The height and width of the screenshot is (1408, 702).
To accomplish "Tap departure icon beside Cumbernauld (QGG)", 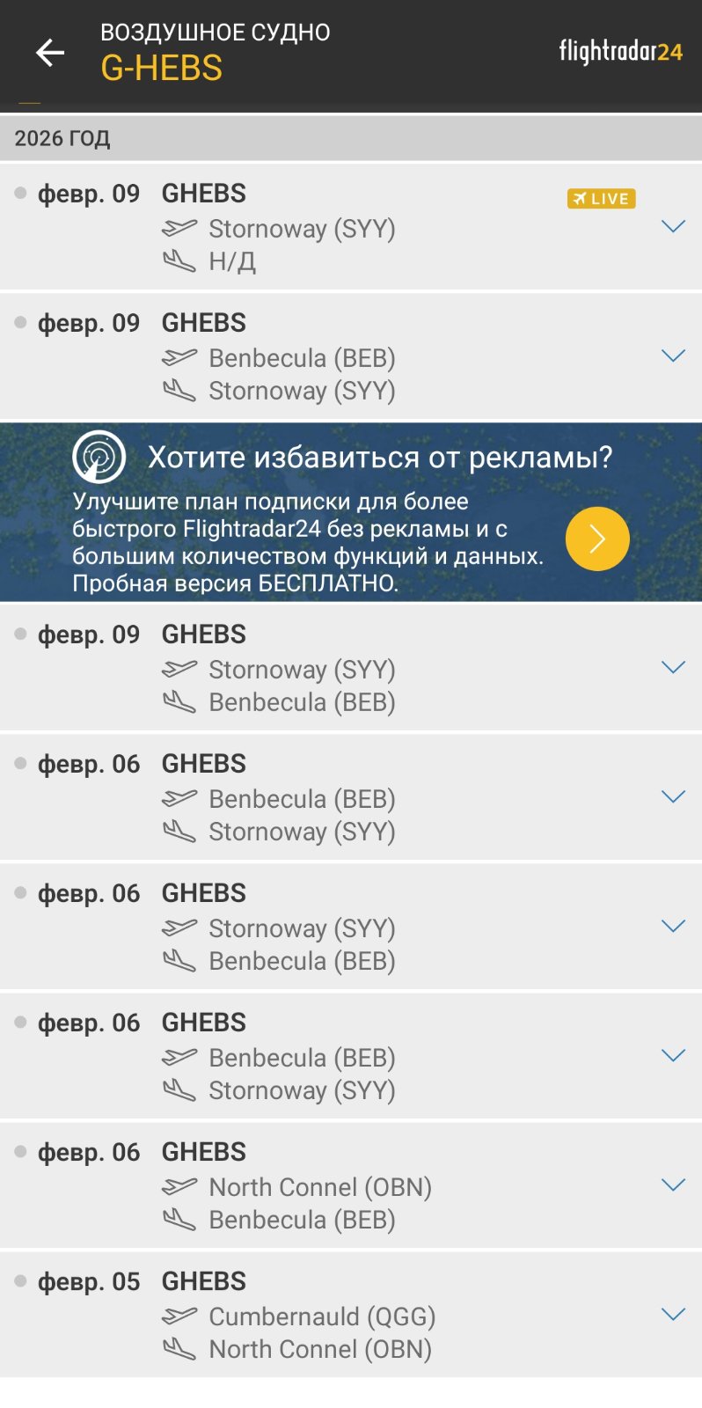I will 179,1316.
